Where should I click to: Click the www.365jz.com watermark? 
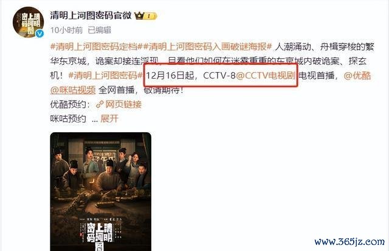349,241
